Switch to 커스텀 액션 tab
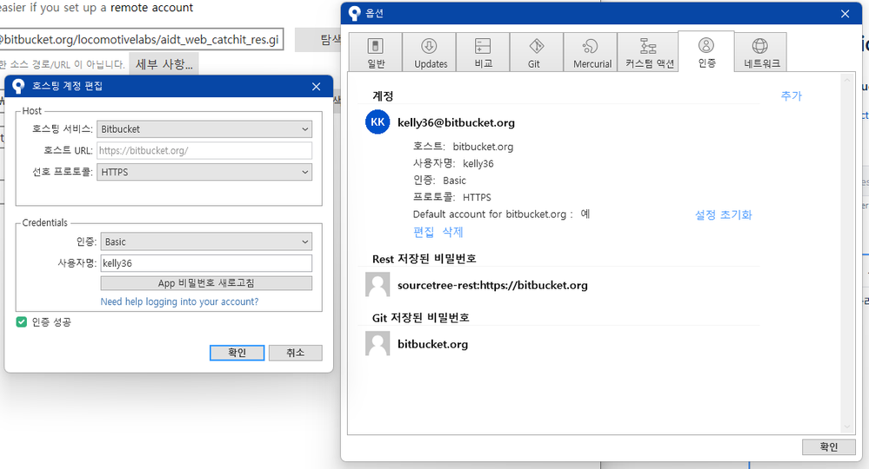The width and height of the screenshot is (869, 469). (648, 52)
